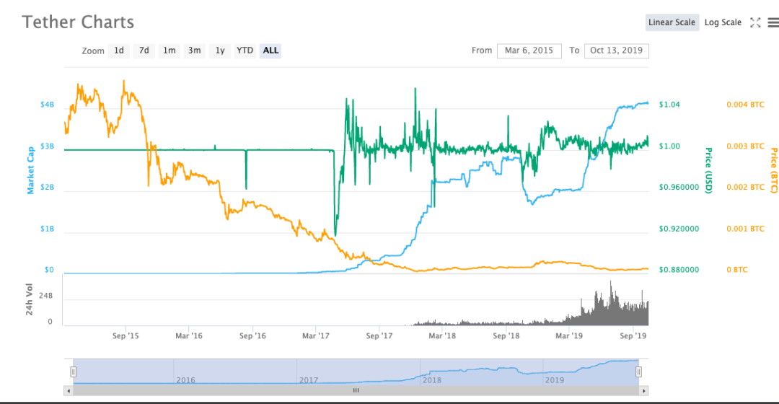This screenshot has height=404, width=779.
Task: Click the navigator right handle
Action: pos(638,372)
